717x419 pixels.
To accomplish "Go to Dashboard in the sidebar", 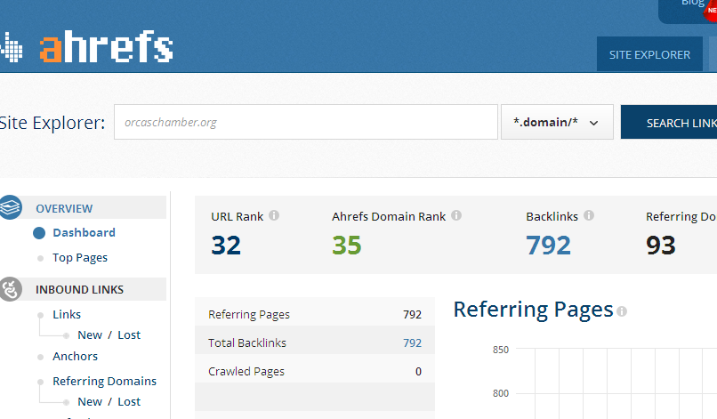I will pyautogui.click(x=85, y=233).
